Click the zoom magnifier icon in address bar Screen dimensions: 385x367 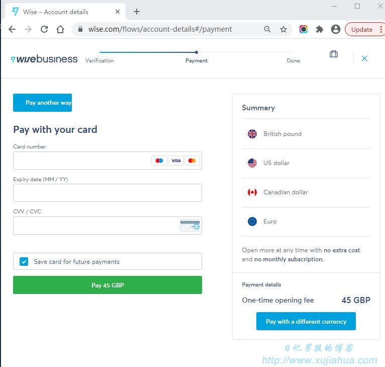coord(267,29)
